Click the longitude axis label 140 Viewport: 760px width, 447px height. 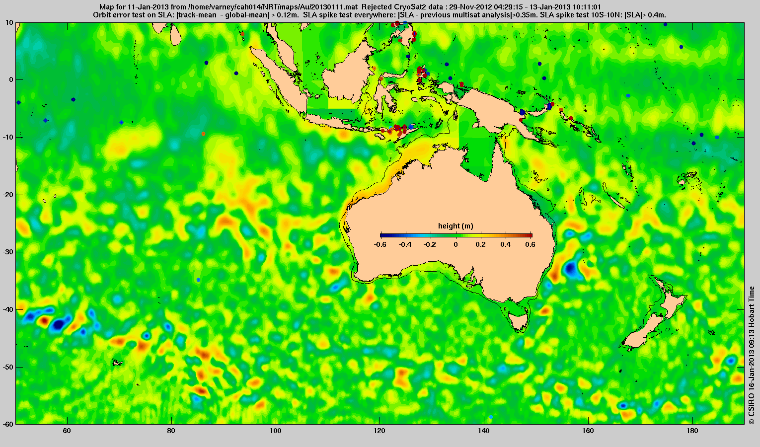pyautogui.click(x=484, y=431)
